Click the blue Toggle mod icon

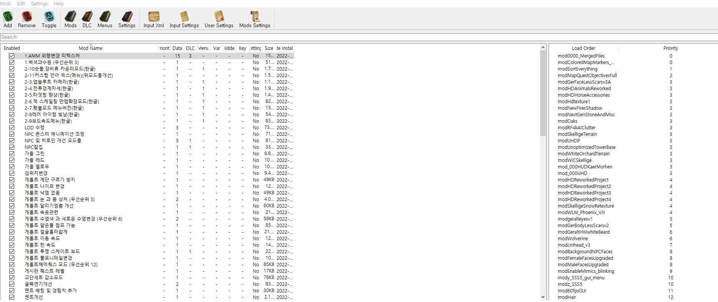point(49,17)
